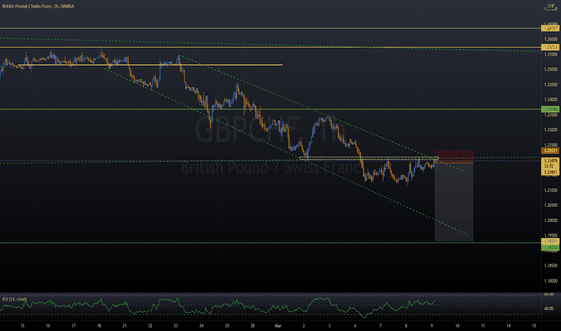Image resolution: width=561 pixels, height=331 pixels.
Task: Click the yellow 1.21976 current price tag
Action: (550, 161)
